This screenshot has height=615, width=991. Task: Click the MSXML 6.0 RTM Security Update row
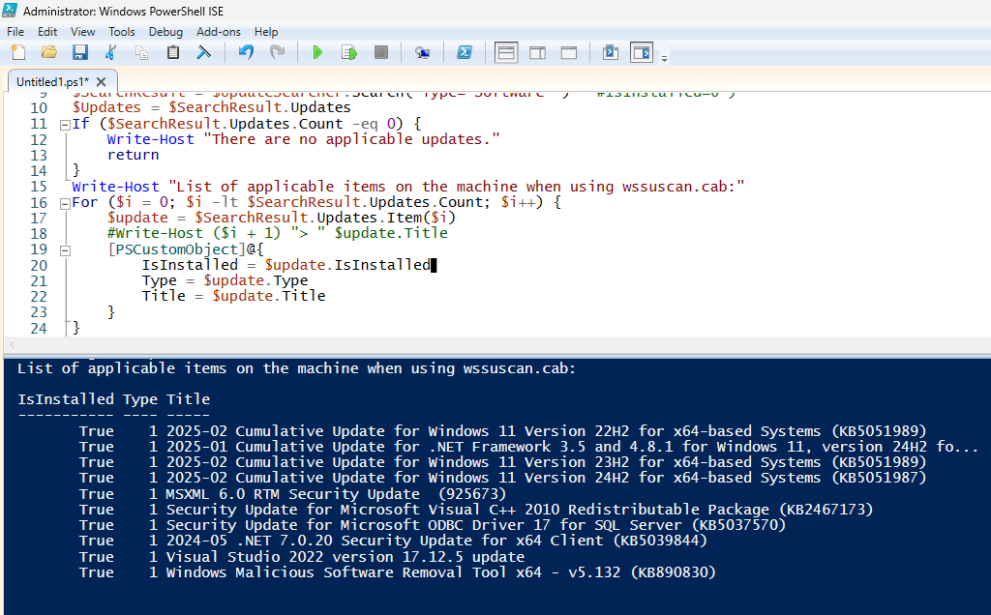292,494
